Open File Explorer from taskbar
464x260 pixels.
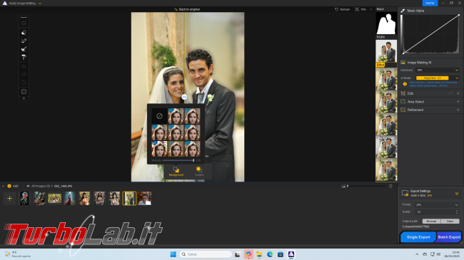[x=259, y=254]
